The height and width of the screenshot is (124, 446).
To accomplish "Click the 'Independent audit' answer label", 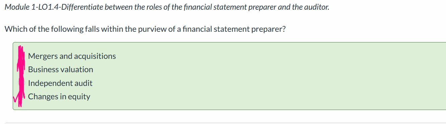I will (x=60, y=83).
